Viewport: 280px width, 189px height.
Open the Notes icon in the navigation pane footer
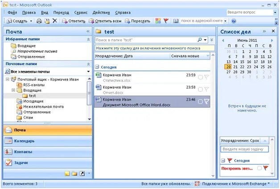coord(67,173)
